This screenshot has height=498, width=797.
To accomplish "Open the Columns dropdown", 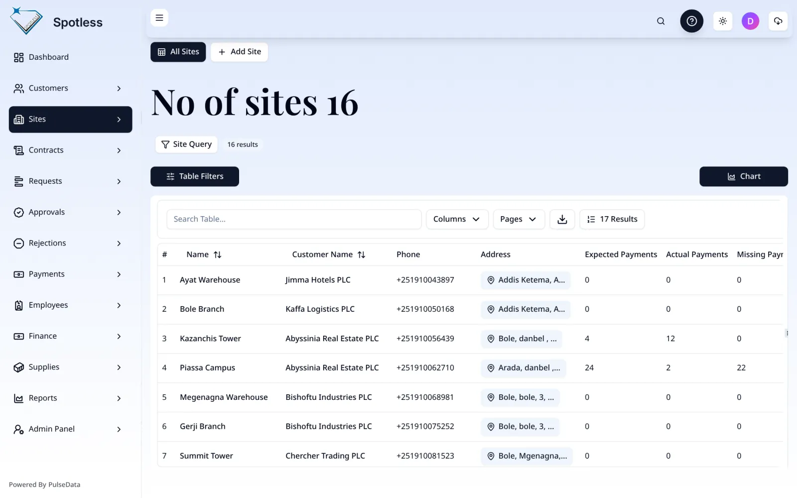I will tap(457, 219).
